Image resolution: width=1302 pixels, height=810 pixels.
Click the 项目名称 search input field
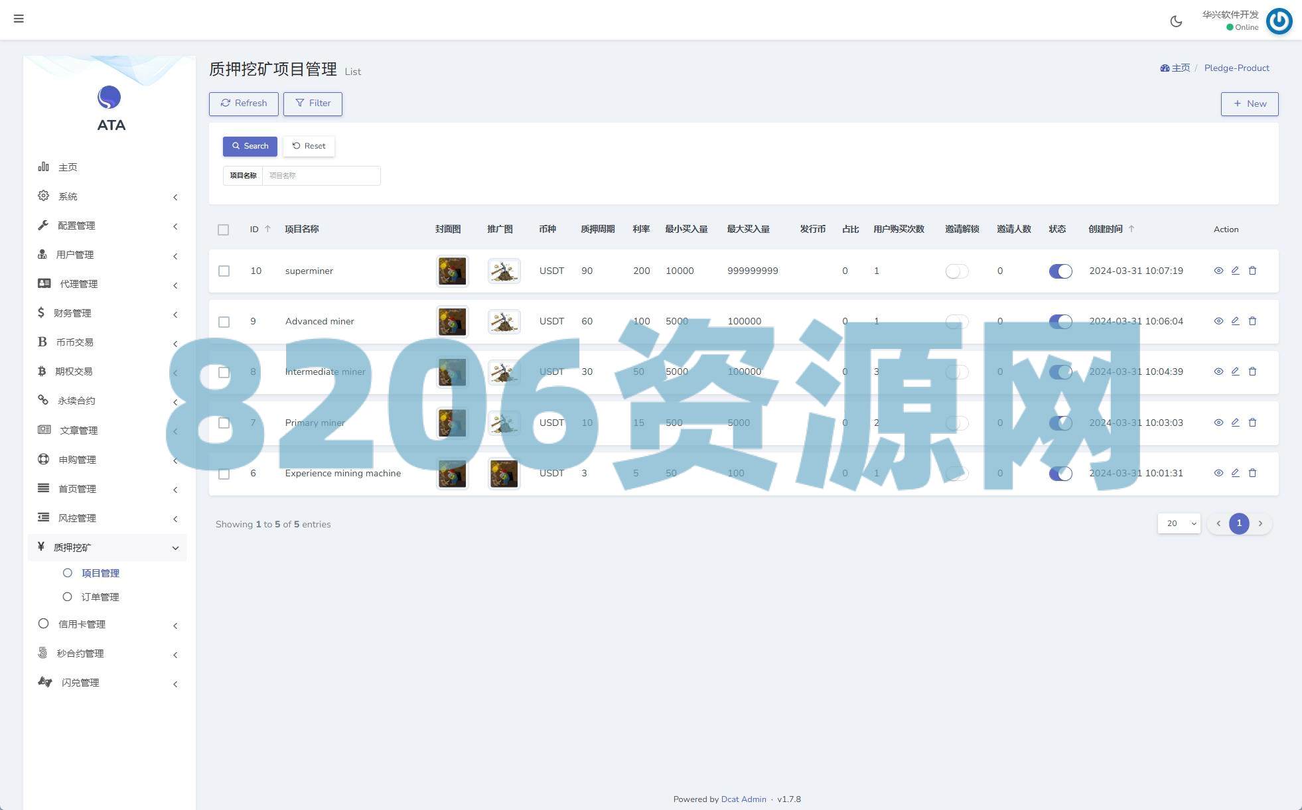click(321, 176)
